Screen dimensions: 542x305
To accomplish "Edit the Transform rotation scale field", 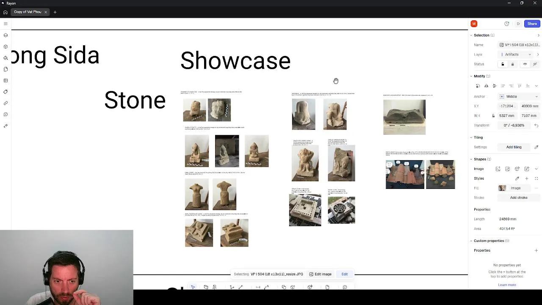I will tap(514, 125).
